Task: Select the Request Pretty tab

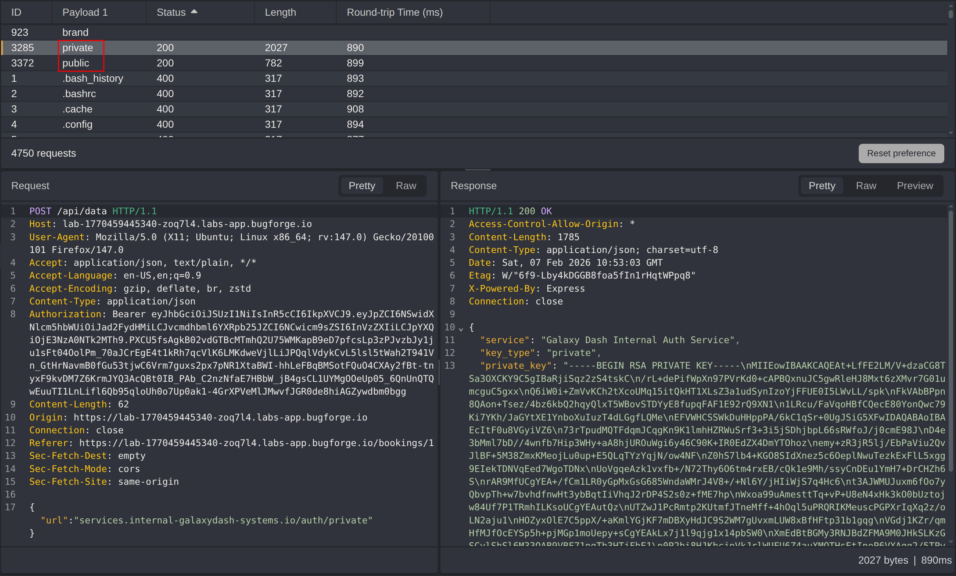Action: [362, 186]
